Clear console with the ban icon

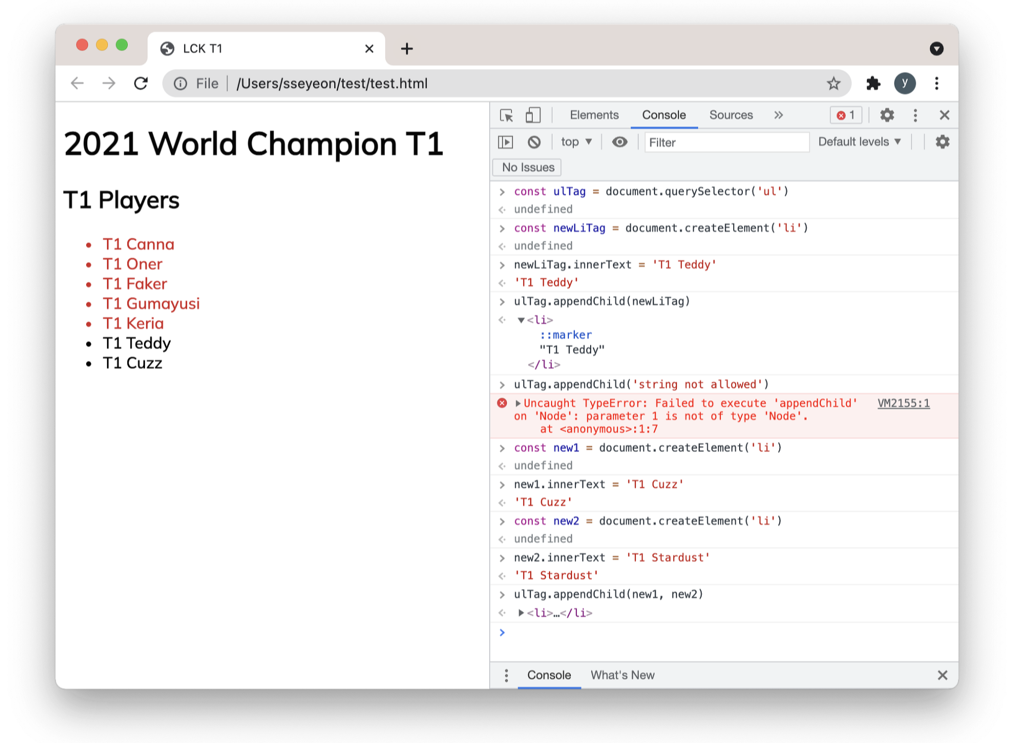point(534,142)
